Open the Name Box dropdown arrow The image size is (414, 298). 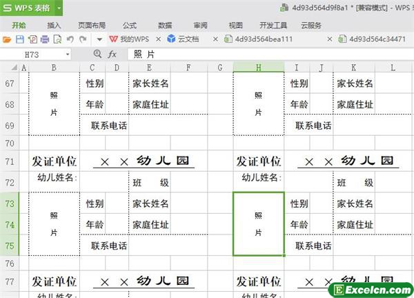[68, 54]
